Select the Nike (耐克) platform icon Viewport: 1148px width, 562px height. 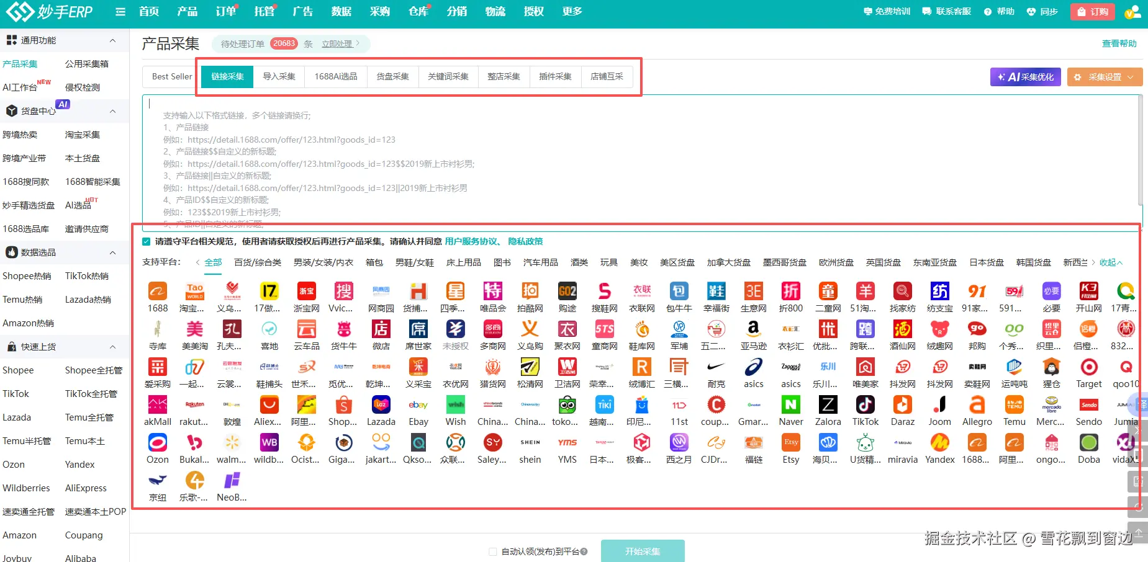716,367
